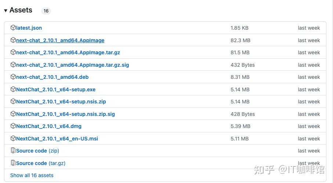Download latest.json file

[x=29, y=28]
